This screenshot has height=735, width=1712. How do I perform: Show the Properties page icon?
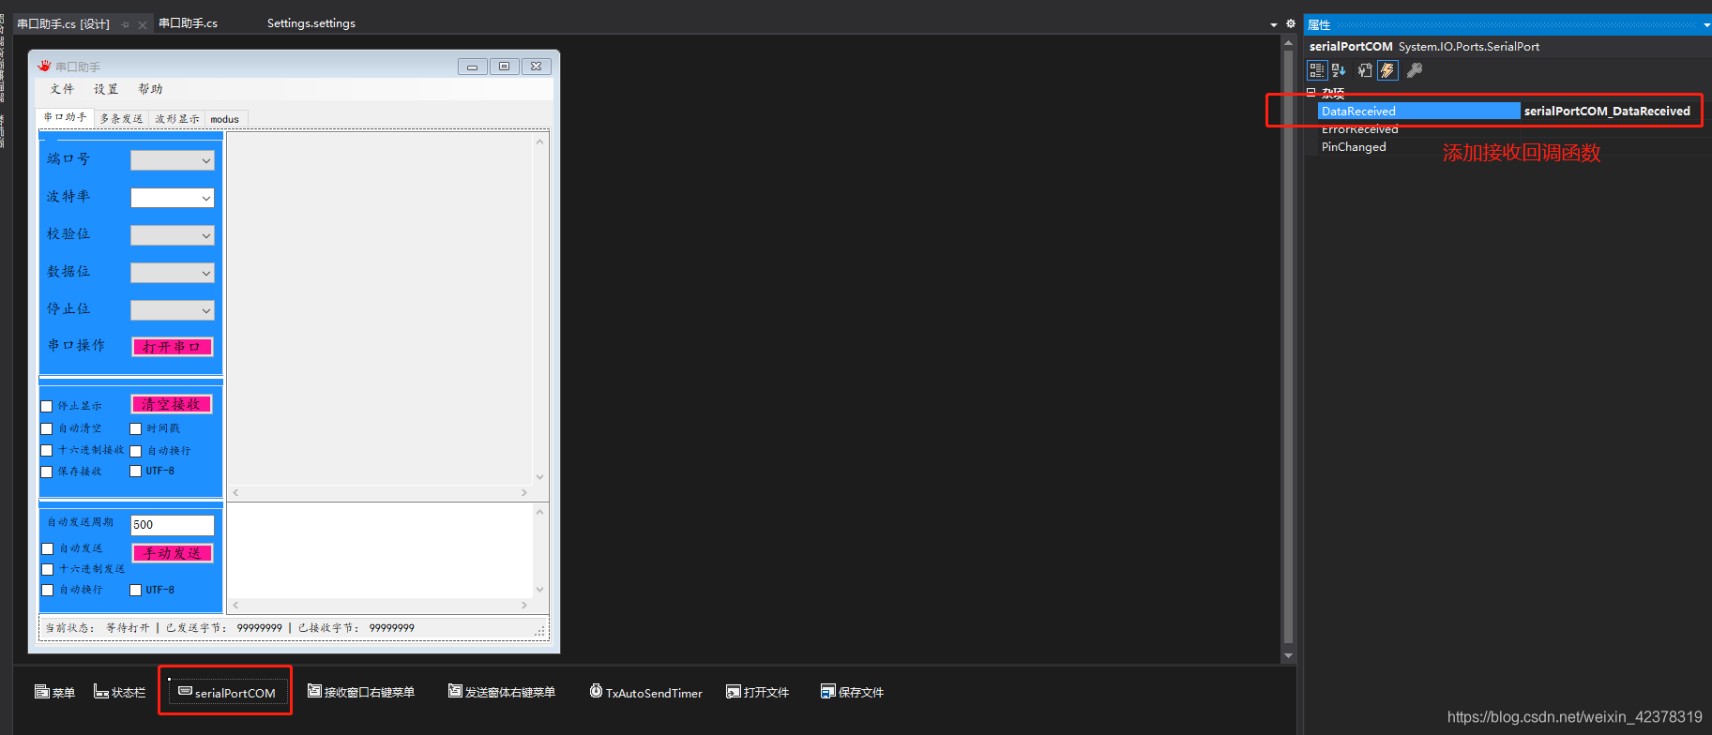1365,70
